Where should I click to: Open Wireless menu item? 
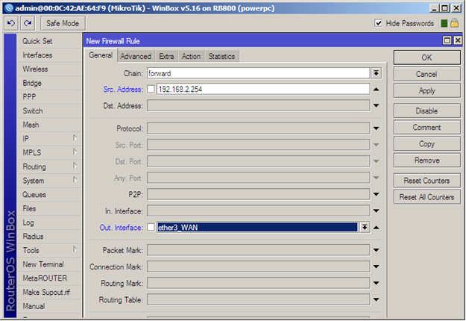click(x=49, y=69)
